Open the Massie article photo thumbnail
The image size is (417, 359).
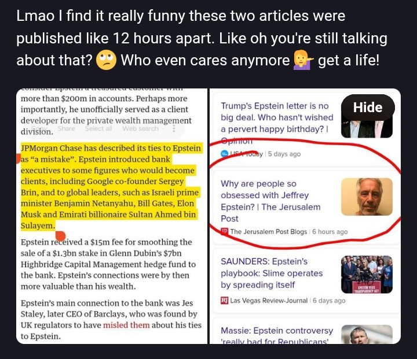click(367, 335)
